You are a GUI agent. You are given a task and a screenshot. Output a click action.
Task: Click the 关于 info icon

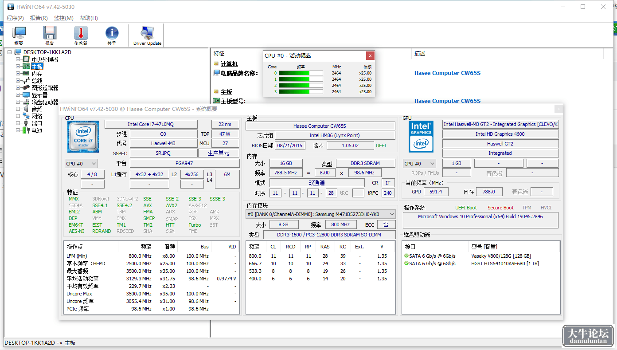point(112,35)
